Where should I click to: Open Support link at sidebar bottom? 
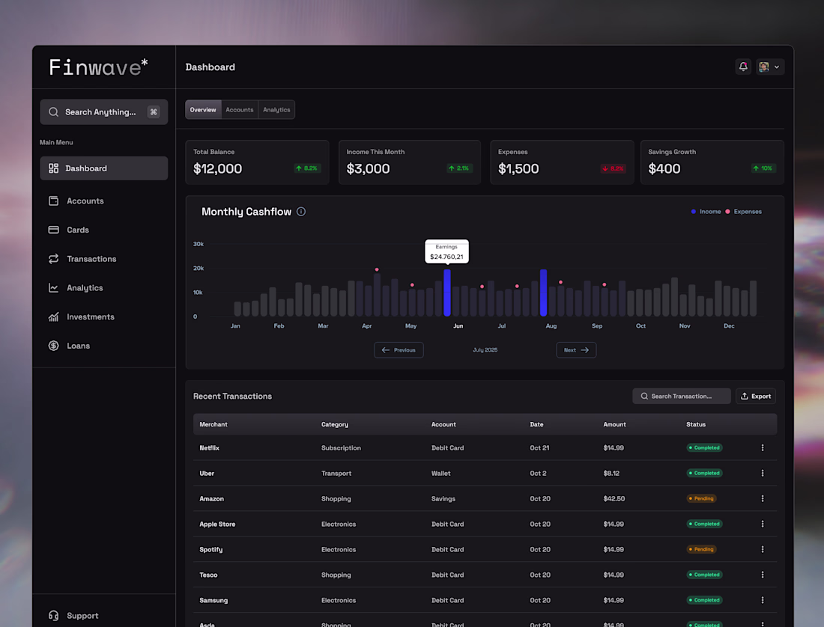(x=82, y=616)
